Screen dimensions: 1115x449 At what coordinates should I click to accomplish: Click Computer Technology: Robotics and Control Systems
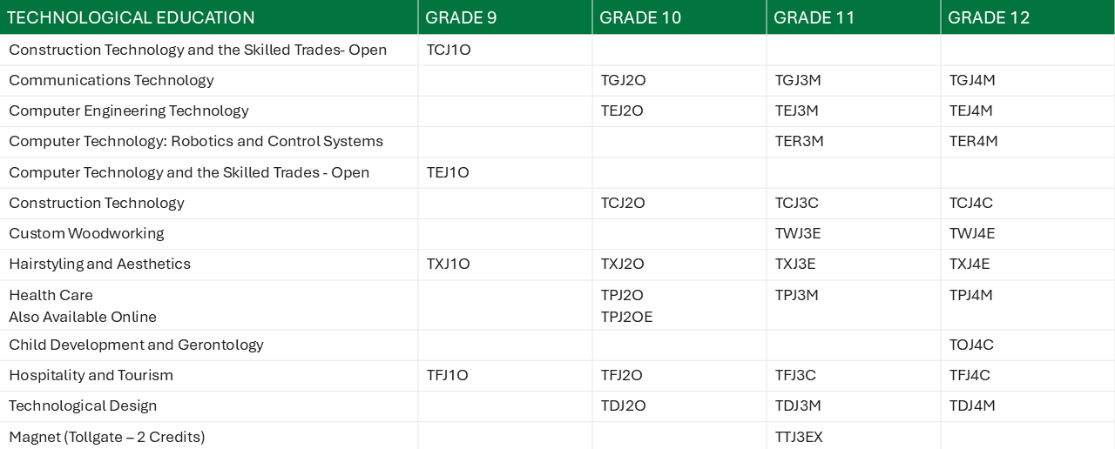tap(196, 141)
